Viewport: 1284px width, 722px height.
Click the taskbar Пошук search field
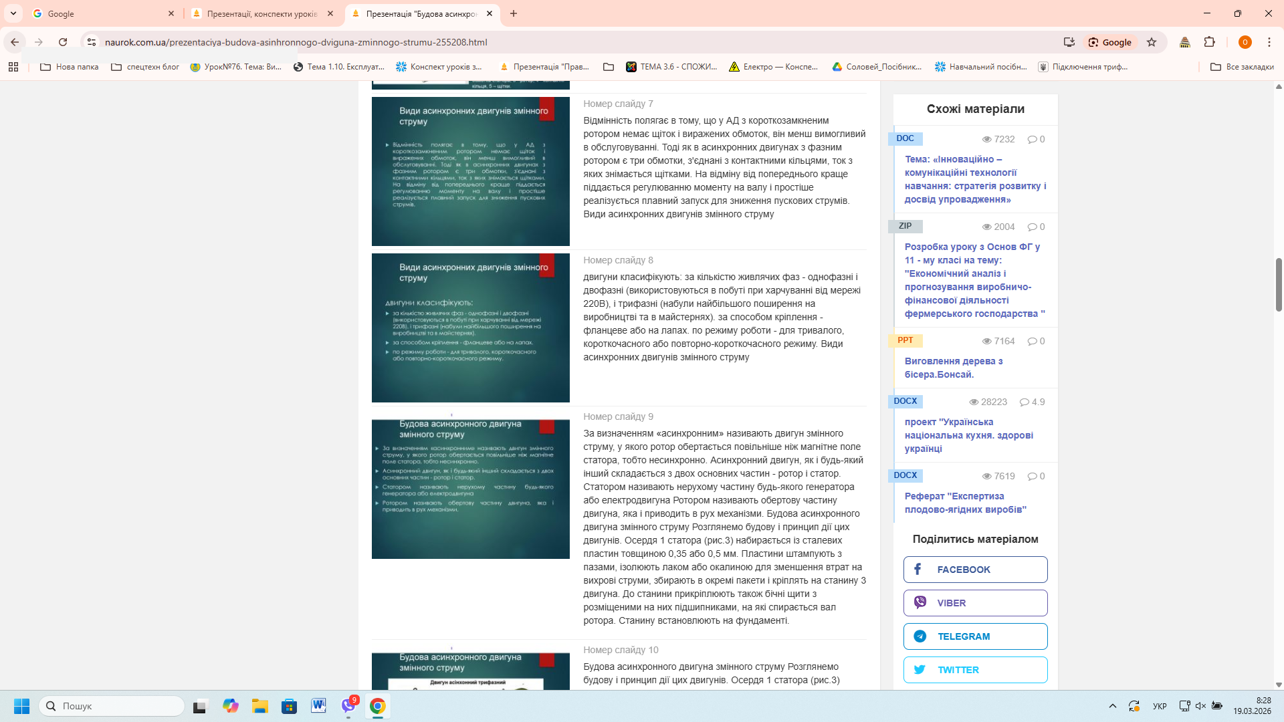point(114,706)
